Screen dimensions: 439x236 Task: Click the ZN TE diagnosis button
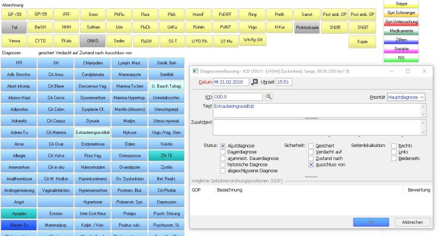pos(167,156)
